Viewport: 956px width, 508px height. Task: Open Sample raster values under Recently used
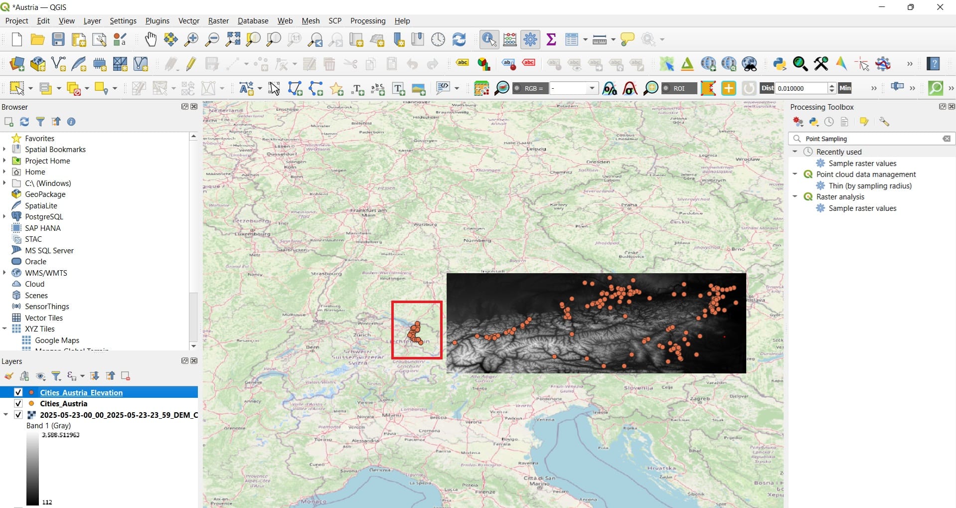(x=862, y=163)
